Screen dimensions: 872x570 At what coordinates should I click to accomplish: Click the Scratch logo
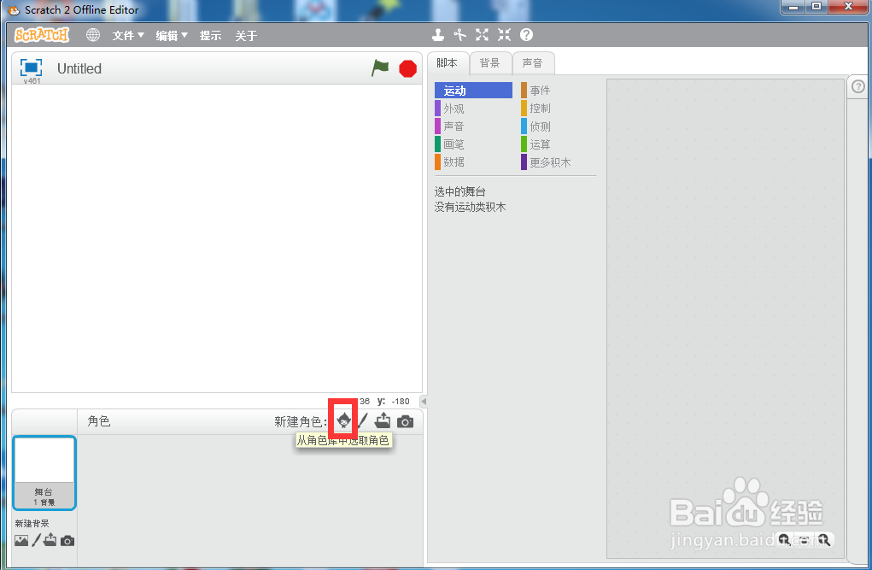(42, 35)
